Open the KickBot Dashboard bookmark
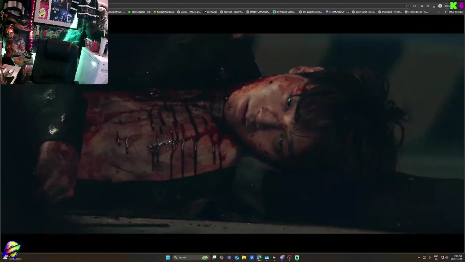The width and height of the screenshot is (465, 262). coord(164,12)
